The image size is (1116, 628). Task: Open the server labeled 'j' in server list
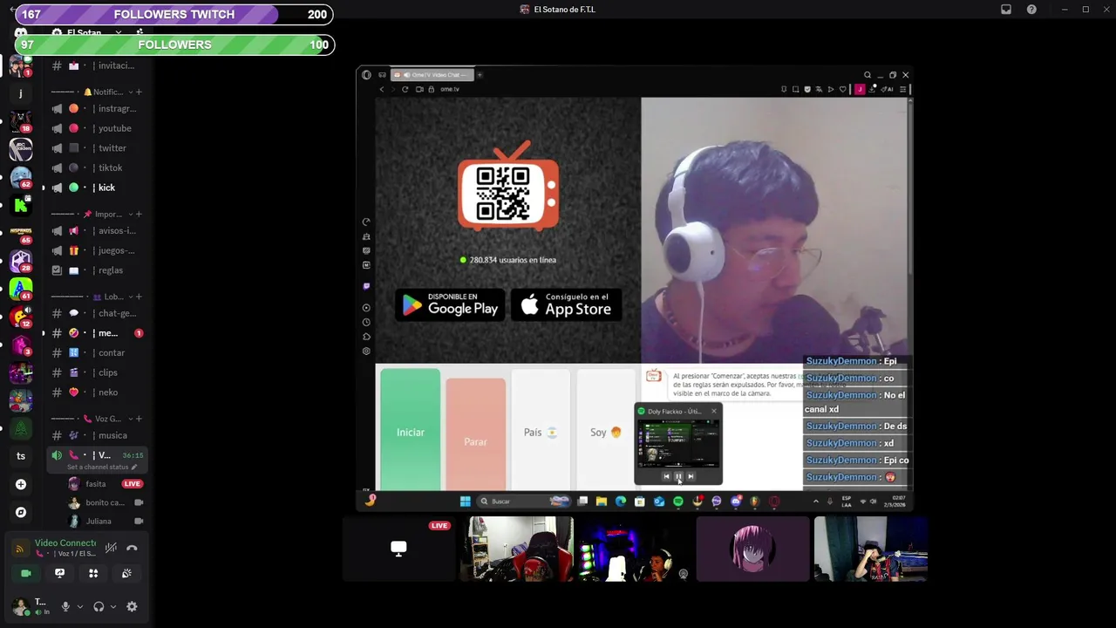[21, 93]
